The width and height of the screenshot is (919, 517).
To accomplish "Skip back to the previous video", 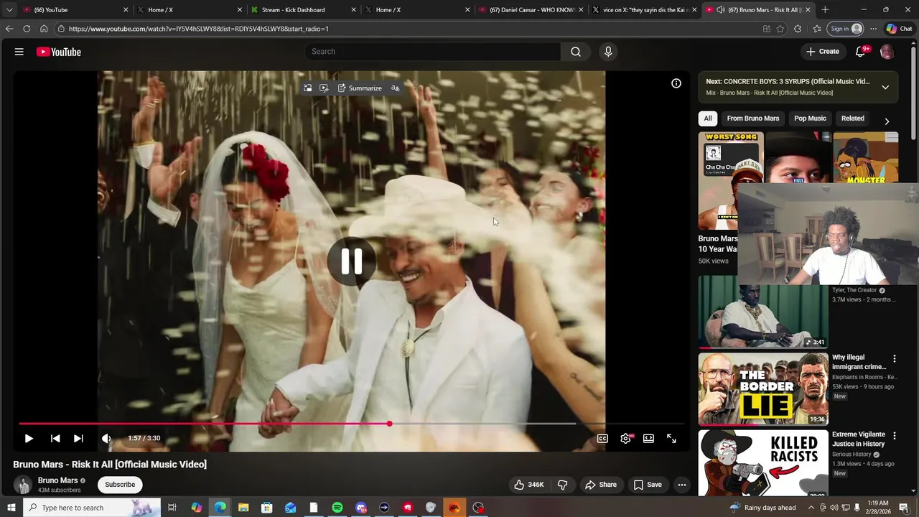I will pyautogui.click(x=55, y=438).
